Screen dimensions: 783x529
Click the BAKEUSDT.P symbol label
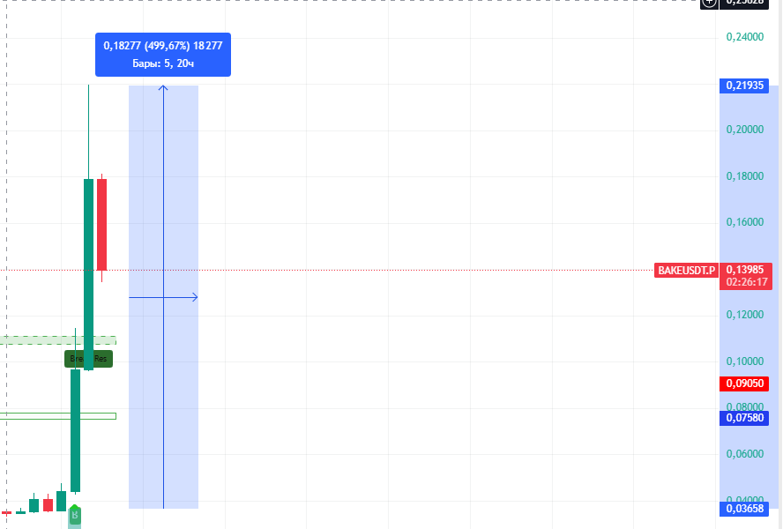(686, 270)
